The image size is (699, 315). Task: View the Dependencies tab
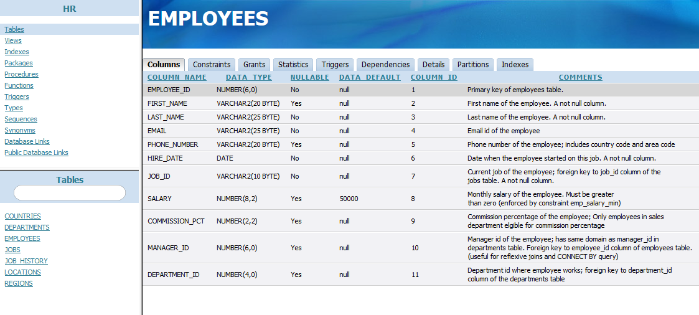[385, 65]
